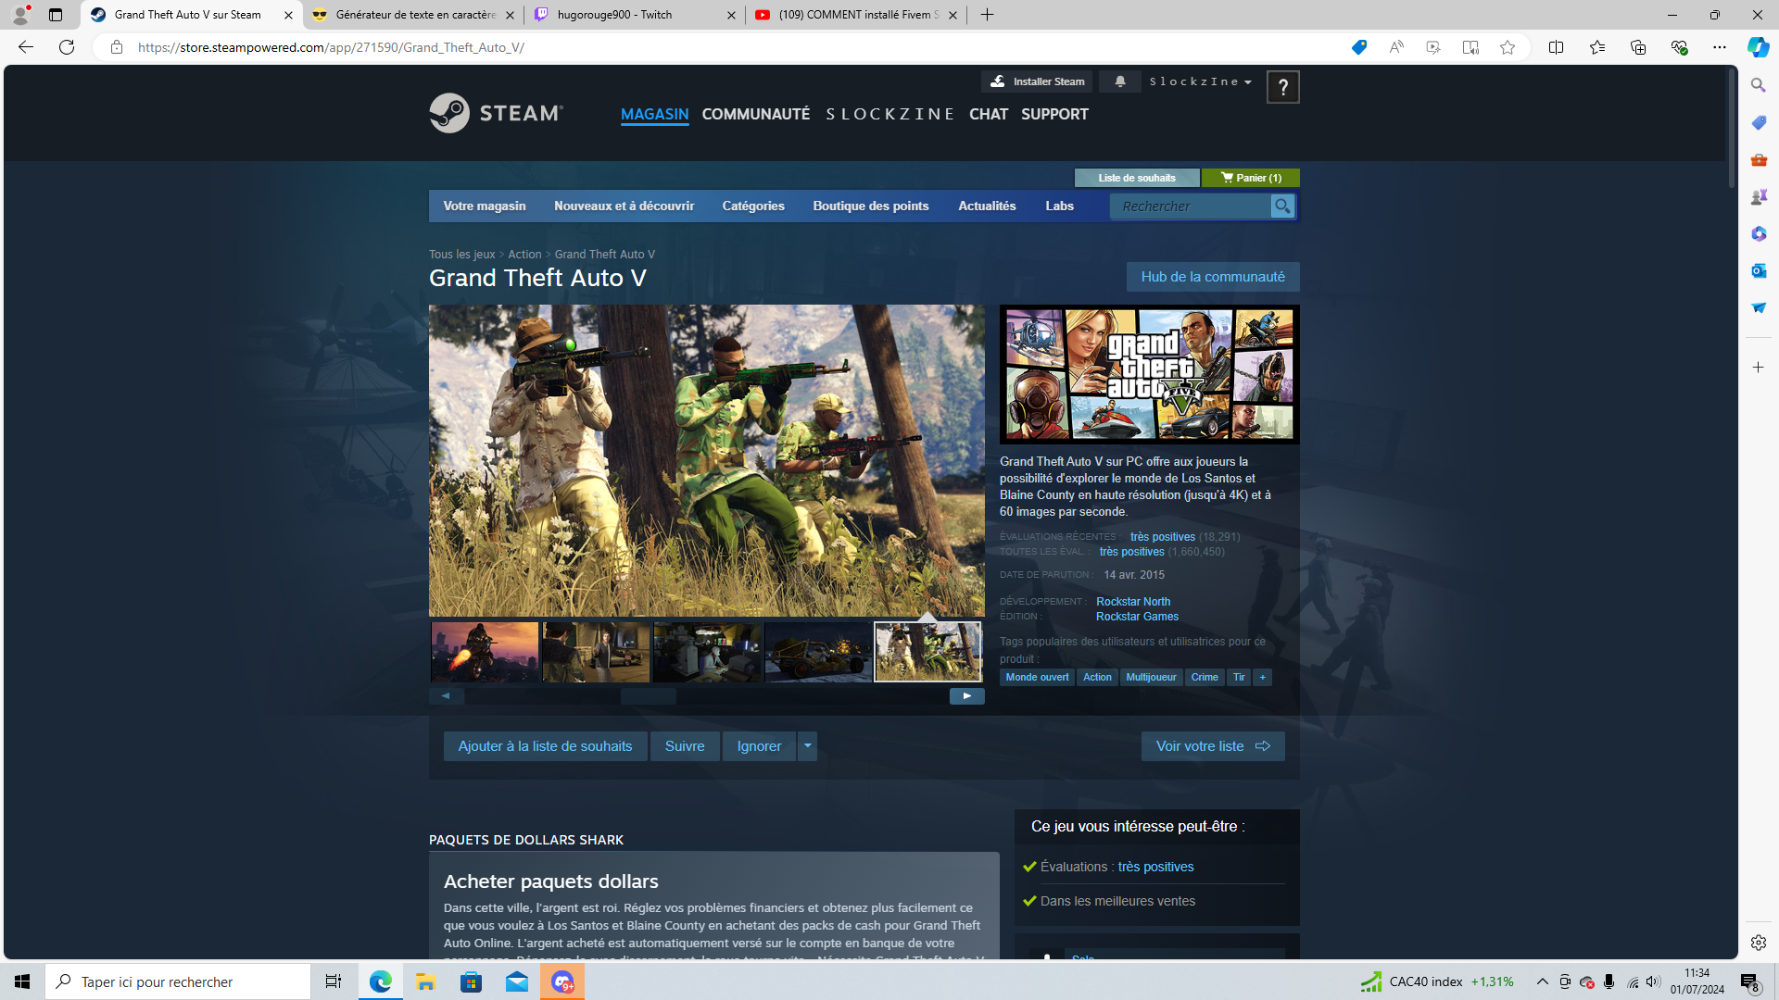The height and width of the screenshot is (1000, 1779).
Task: Open the tab actions menu icon
Action: click(x=56, y=15)
